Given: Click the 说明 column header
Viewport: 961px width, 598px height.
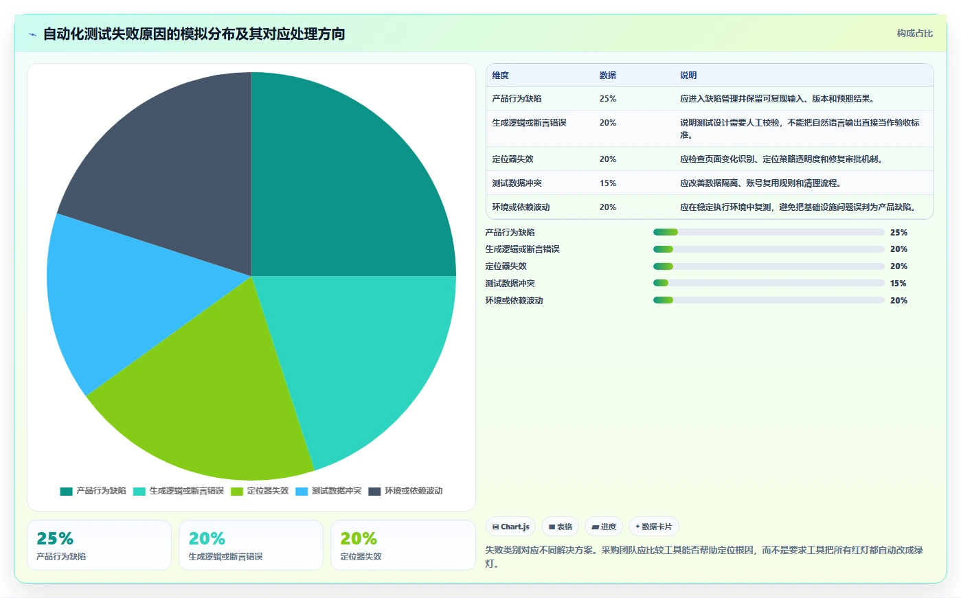Looking at the screenshot, I should pos(688,76).
